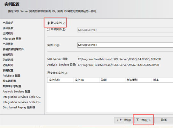Select 实例配置 in the sidebar
Screen dimensions: 173x128
click(x=8, y=70)
